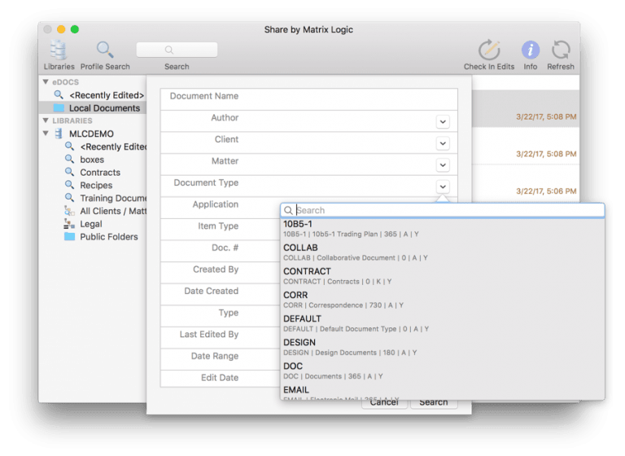625x456 pixels.
Task: Click the Application field label
Action: [x=216, y=204]
